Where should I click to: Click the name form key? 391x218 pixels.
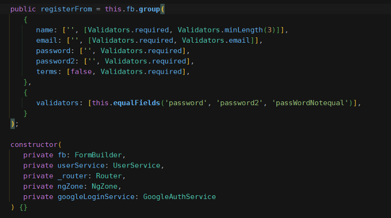coord(45,30)
